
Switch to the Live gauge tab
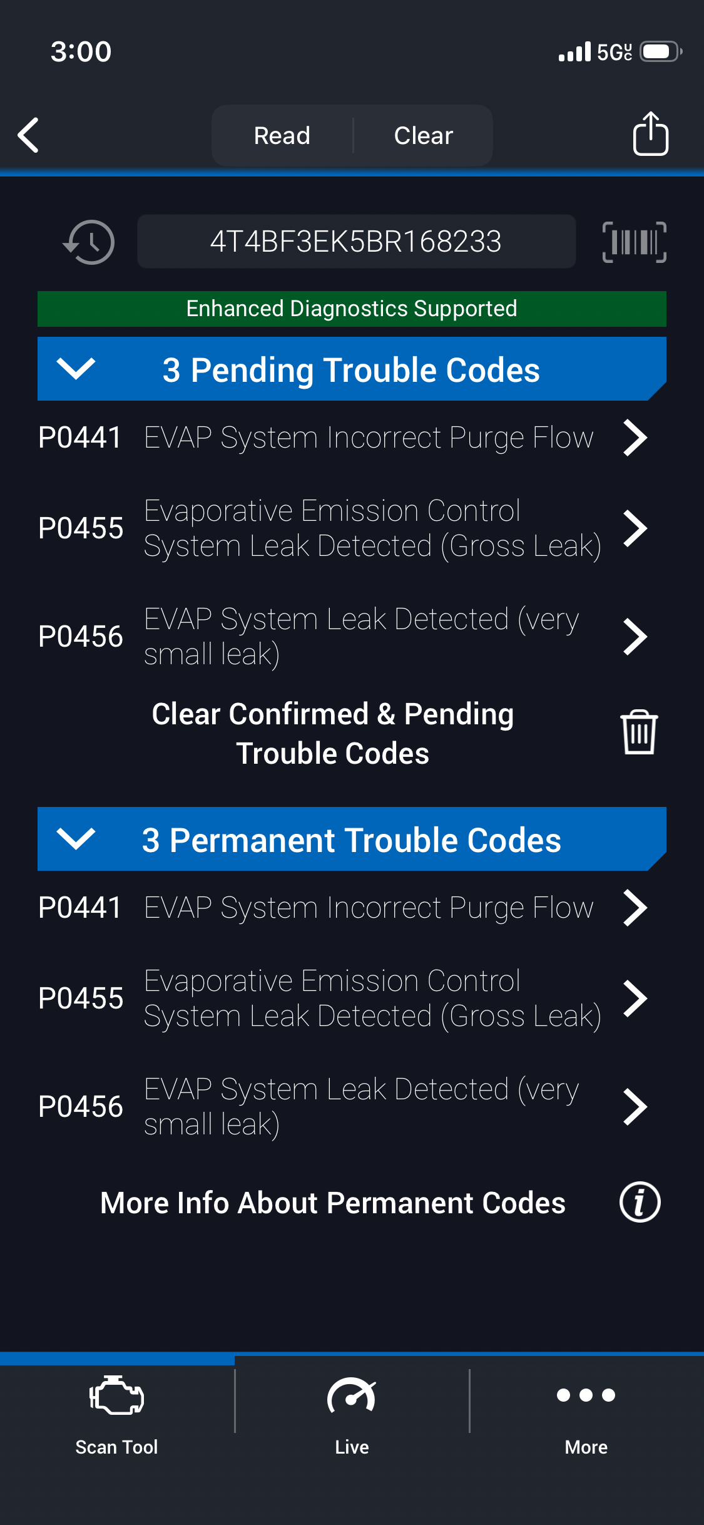tap(352, 1415)
